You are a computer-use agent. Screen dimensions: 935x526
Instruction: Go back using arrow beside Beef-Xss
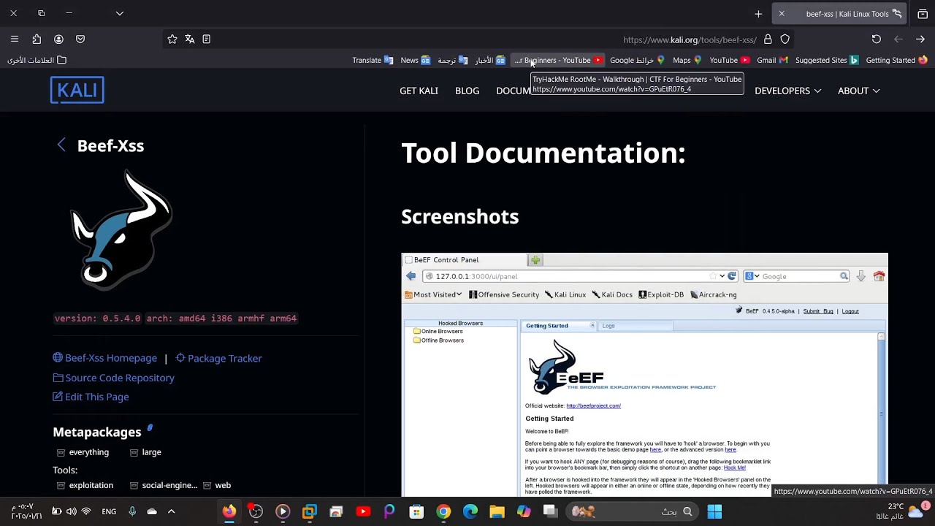tap(61, 145)
